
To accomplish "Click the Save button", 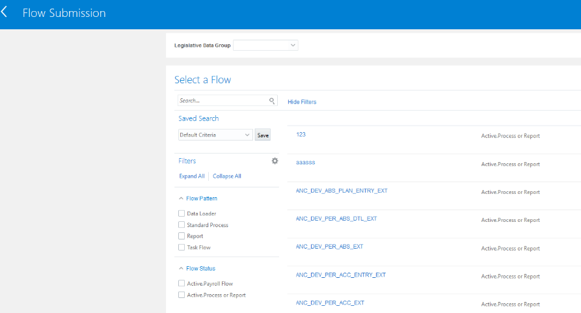I will coord(263,135).
